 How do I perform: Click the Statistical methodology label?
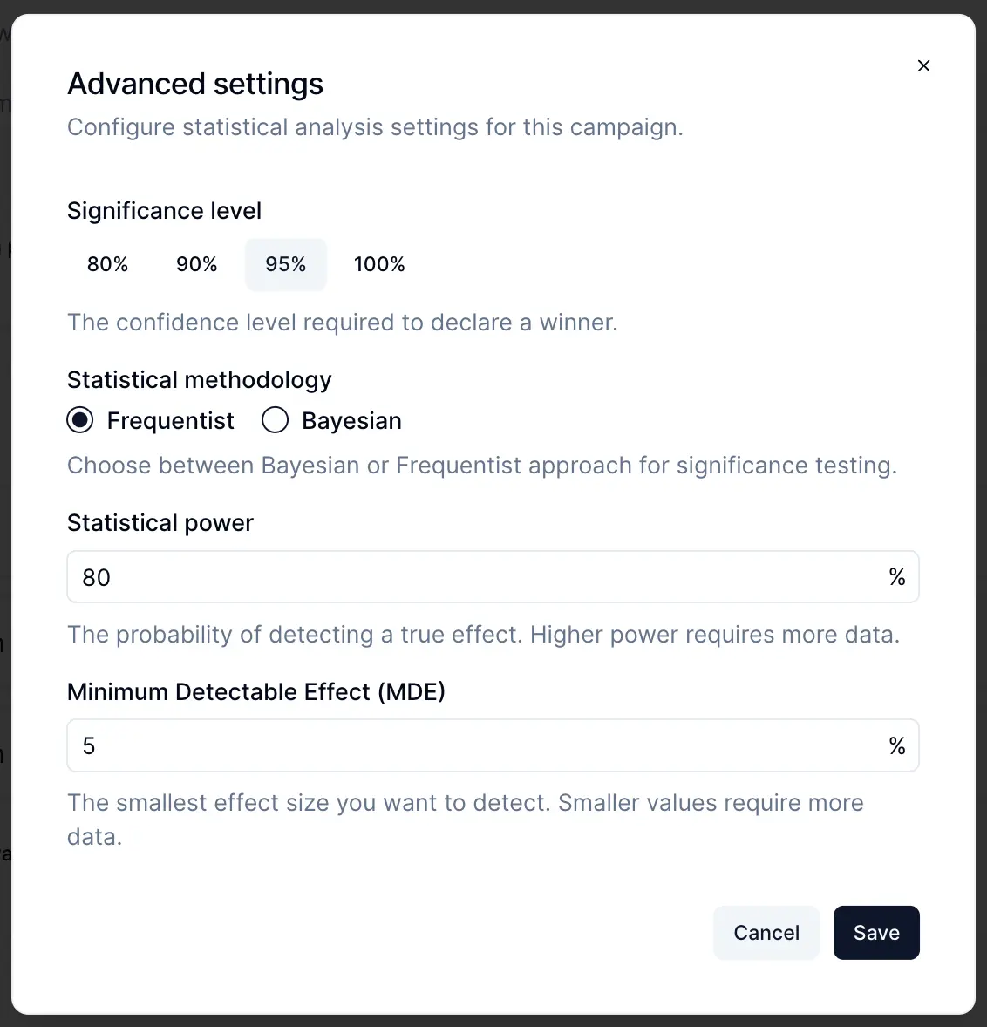200,380
